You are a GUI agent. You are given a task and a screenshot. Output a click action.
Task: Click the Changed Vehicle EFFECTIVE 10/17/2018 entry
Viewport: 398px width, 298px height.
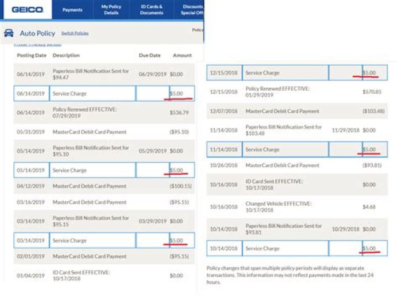point(278,207)
